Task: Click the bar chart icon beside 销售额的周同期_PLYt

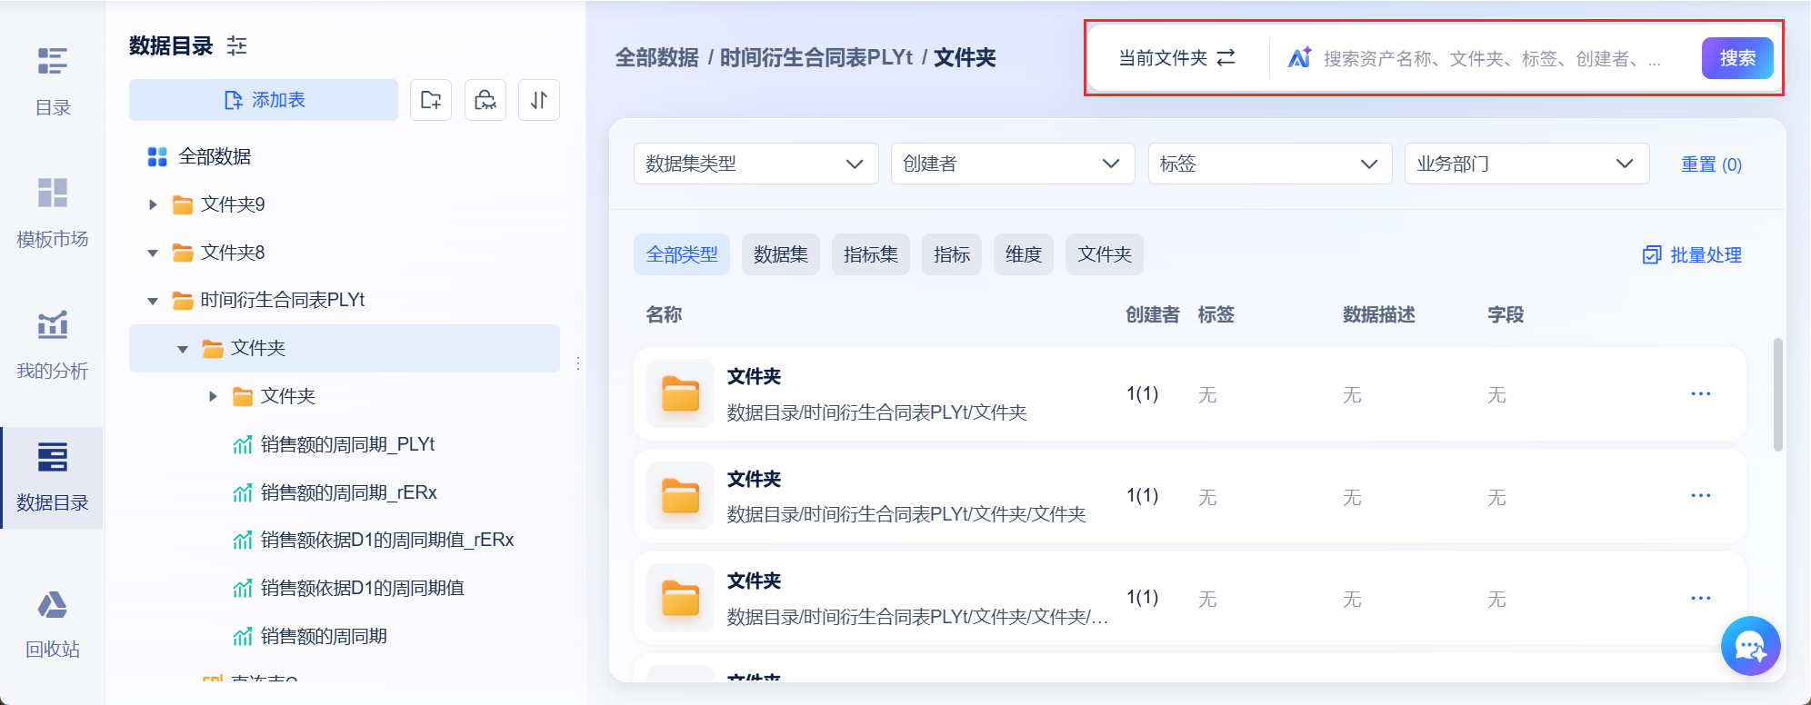Action: pos(243,444)
